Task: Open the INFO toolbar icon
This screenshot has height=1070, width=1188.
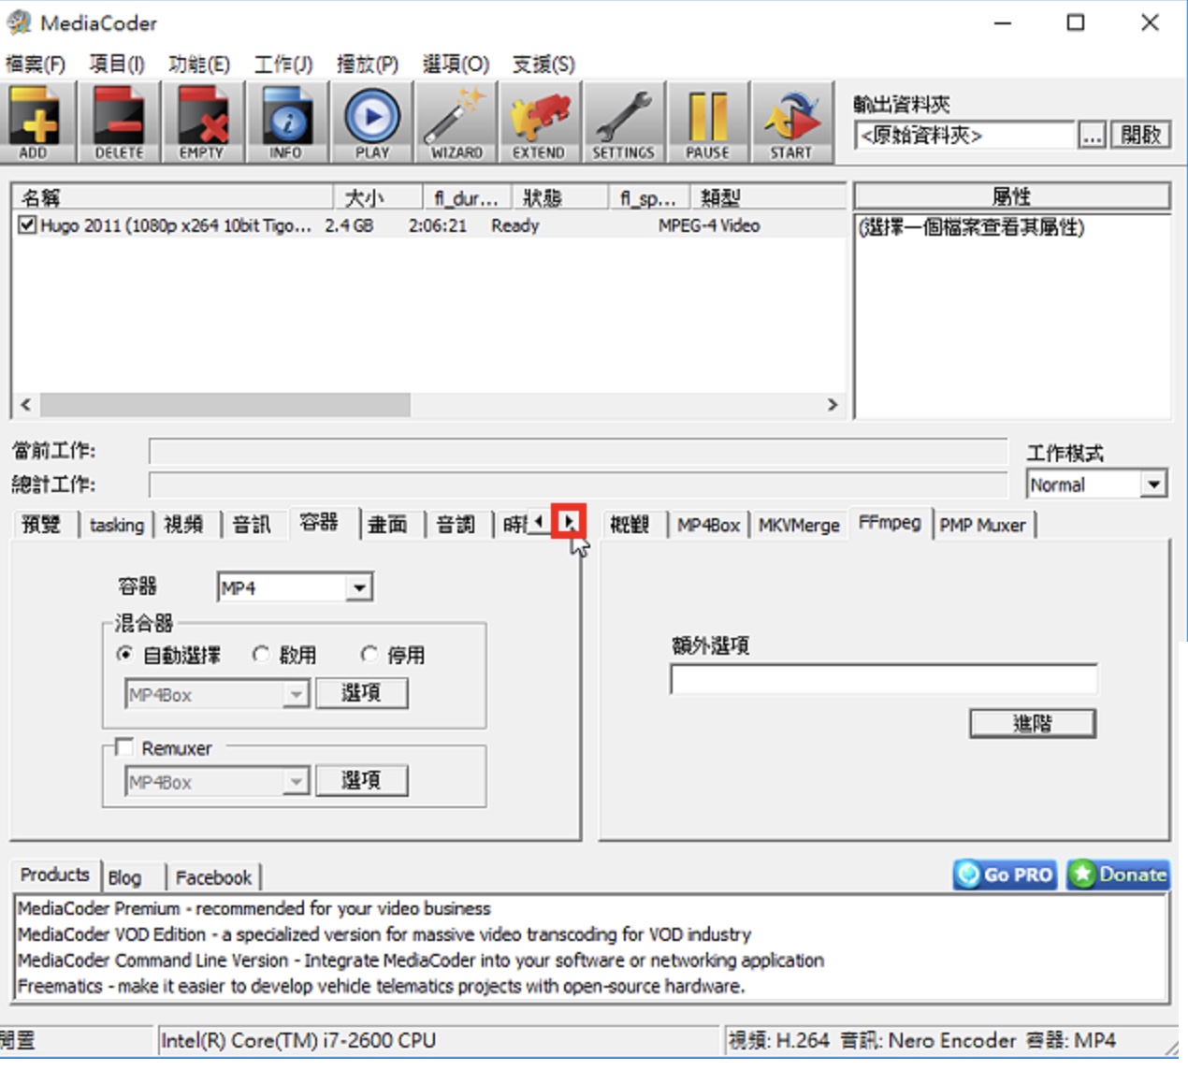Action: click(287, 123)
